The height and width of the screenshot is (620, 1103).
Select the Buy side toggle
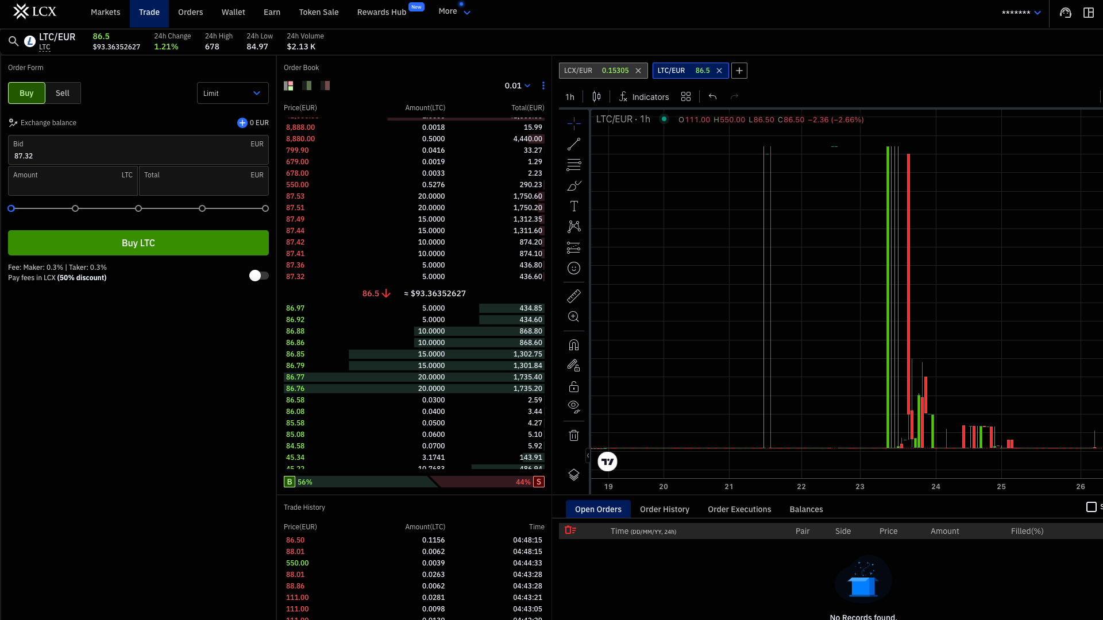26,93
